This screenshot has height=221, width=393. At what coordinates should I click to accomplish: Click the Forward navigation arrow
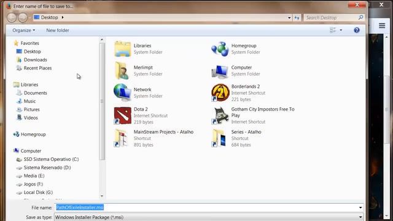23,18
